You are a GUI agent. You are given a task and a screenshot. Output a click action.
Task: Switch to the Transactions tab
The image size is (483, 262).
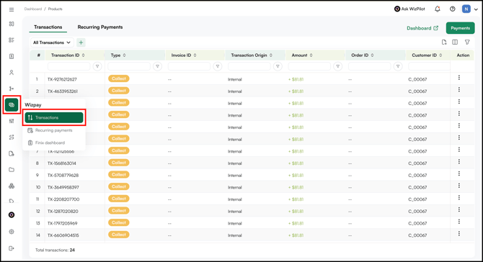coord(48,27)
